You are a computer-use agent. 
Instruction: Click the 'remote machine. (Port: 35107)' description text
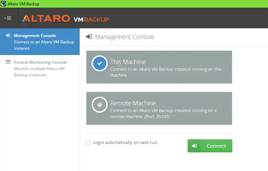click(140, 116)
